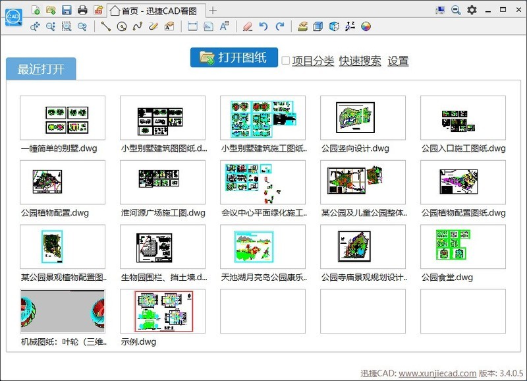527x381 pixels.
Task: Enable the 项目分类 checkbox
Action: click(286, 61)
